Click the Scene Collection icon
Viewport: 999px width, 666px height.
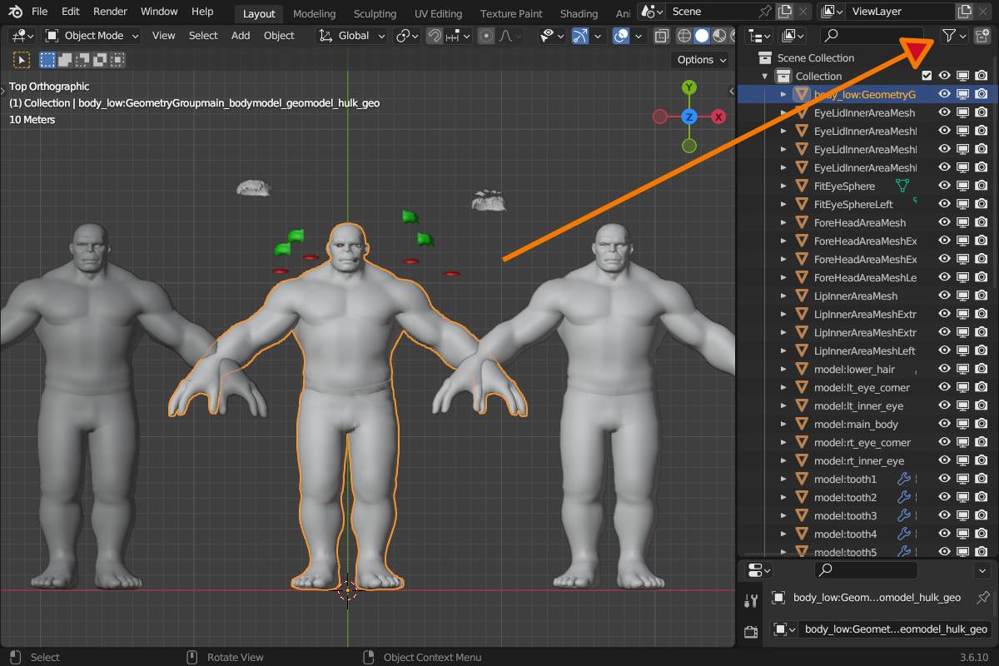point(765,57)
